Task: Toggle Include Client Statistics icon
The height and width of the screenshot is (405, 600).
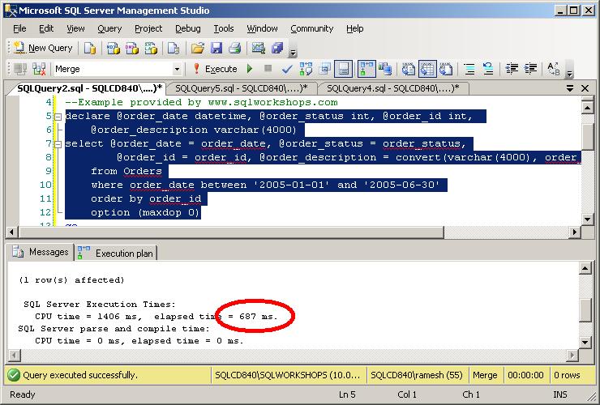Action: click(385, 69)
